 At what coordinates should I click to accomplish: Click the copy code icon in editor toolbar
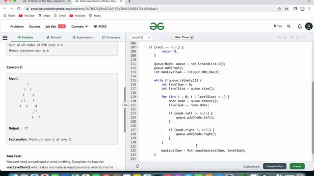[279, 37]
